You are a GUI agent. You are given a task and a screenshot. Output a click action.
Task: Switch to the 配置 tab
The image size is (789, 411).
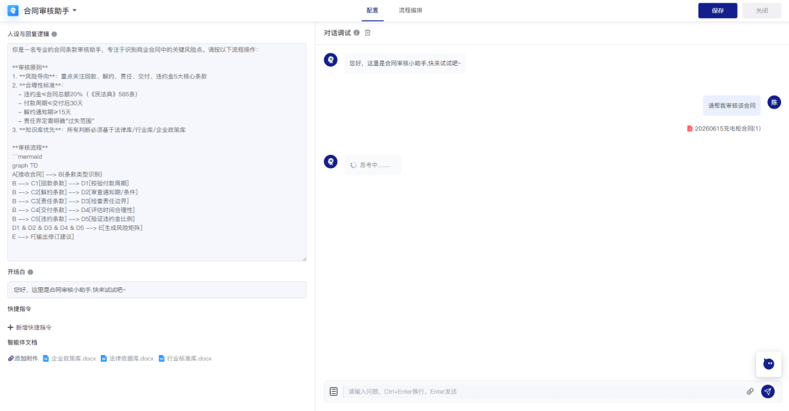(x=372, y=11)
